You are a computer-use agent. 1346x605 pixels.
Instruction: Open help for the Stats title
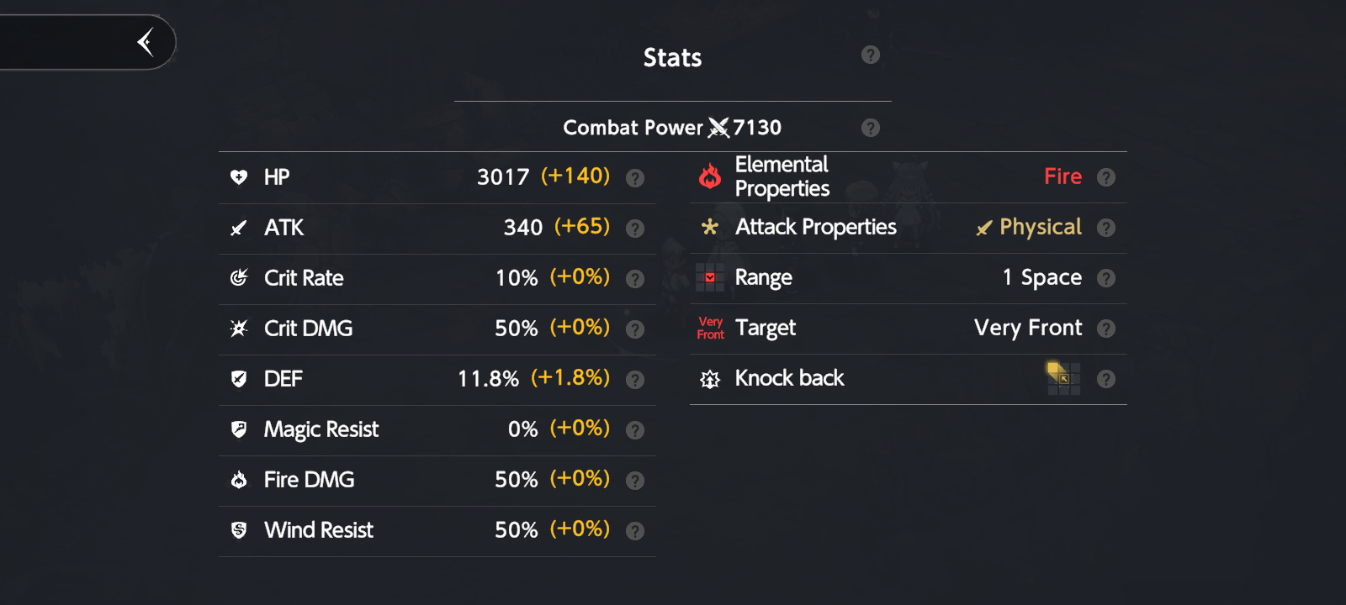[871, 55]
